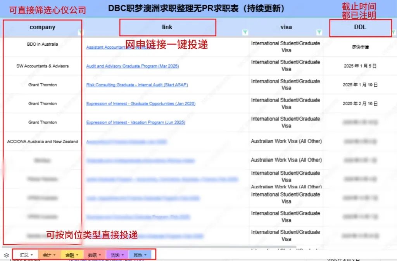Select Grant Thornton cell in Graduate Opportunities row
This screenshot has width=397, height=261.
43,104
